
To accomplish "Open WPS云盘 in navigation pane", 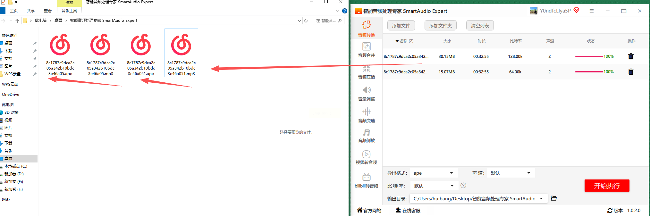I will [10, 84].
